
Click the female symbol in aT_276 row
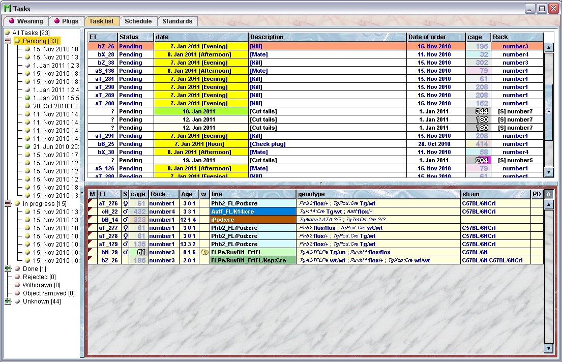coord(125,203)
